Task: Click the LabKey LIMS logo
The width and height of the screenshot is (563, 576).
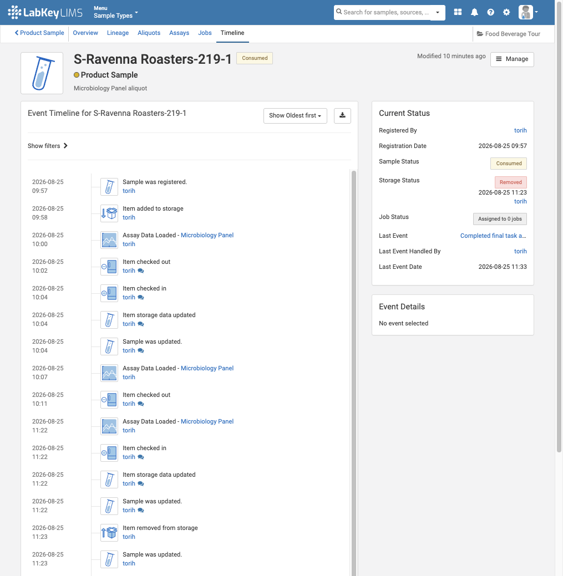Action: 45,13
